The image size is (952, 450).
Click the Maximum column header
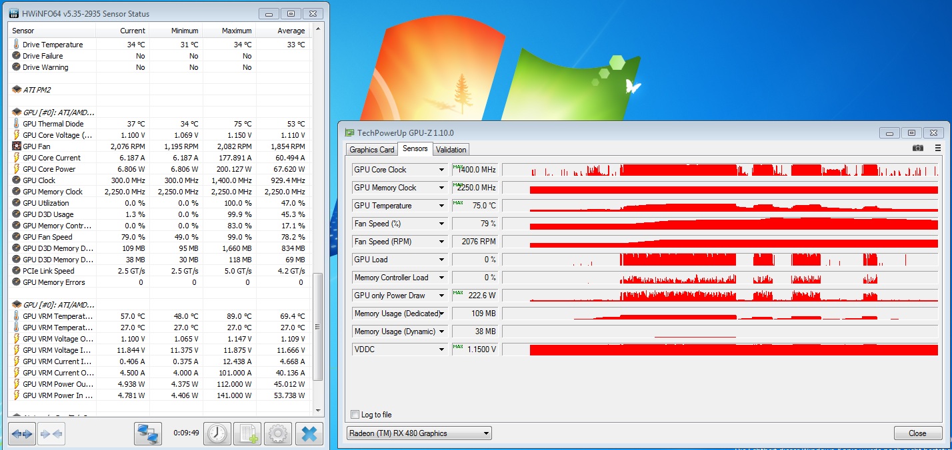pos(229,31)
